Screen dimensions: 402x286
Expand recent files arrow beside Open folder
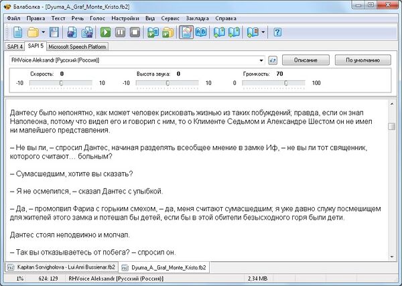point(43,32)
